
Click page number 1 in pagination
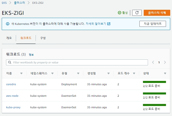click(159, 62)
